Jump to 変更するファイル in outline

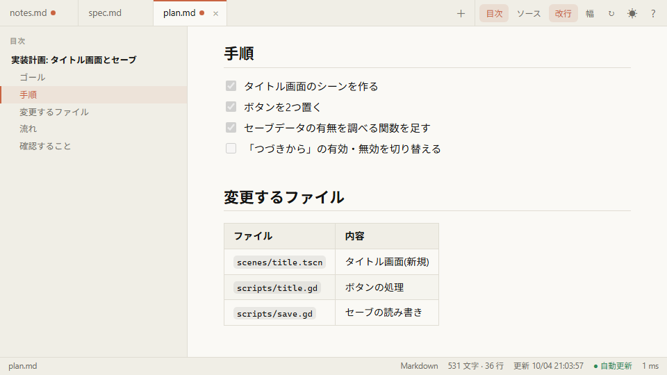[x=94, y=112]
